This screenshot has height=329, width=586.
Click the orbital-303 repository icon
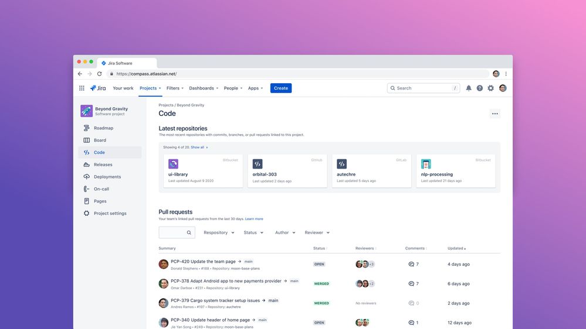coord(258,164)
